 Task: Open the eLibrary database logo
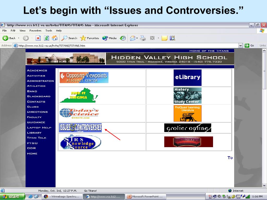187,78
